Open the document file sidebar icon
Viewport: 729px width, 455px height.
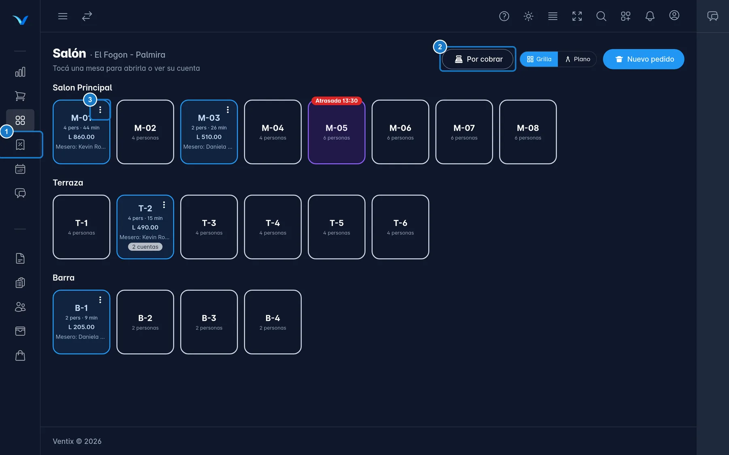20,258
